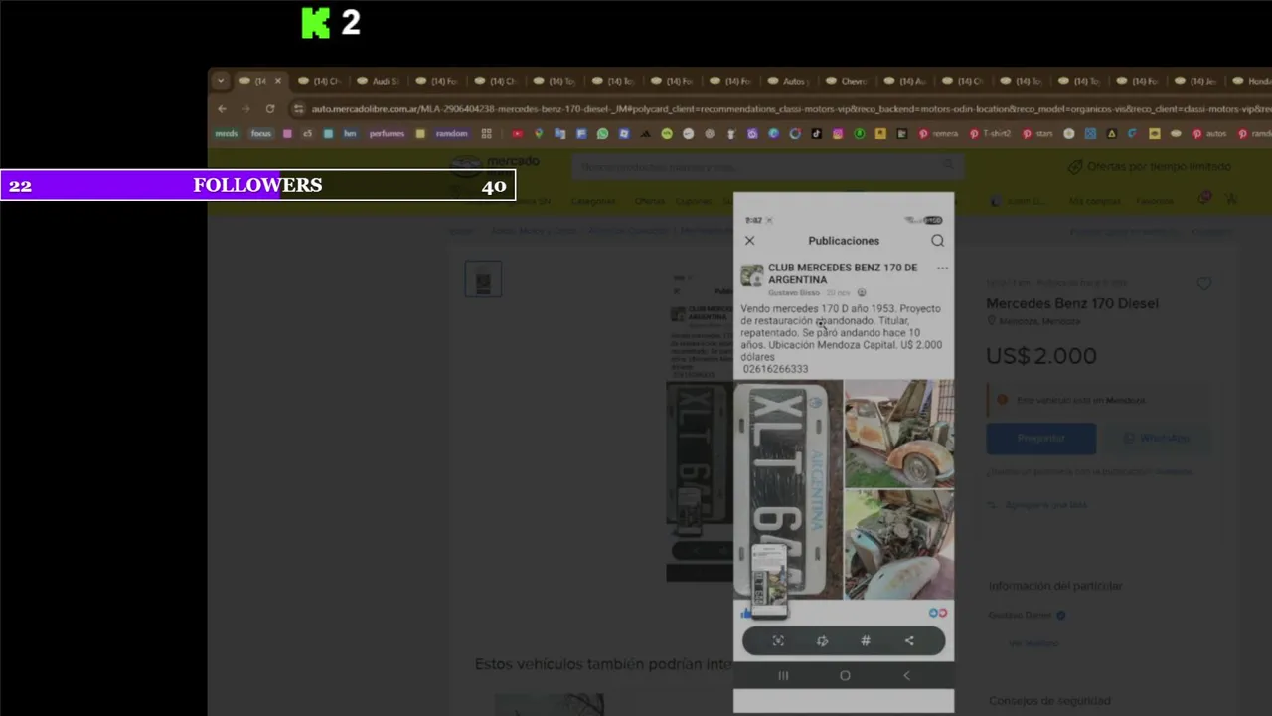Switch to the (14) Au browser tab
This screenshot has width=1272, height=716.
[x=903, y=81]
